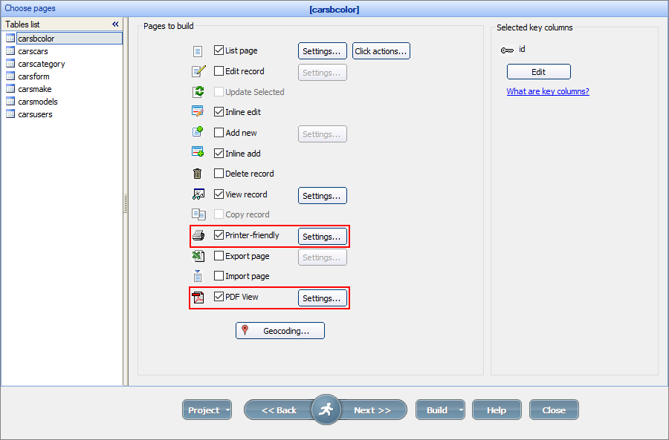
Task: Click the Copy record icon
Action: [x=197, y=214]
